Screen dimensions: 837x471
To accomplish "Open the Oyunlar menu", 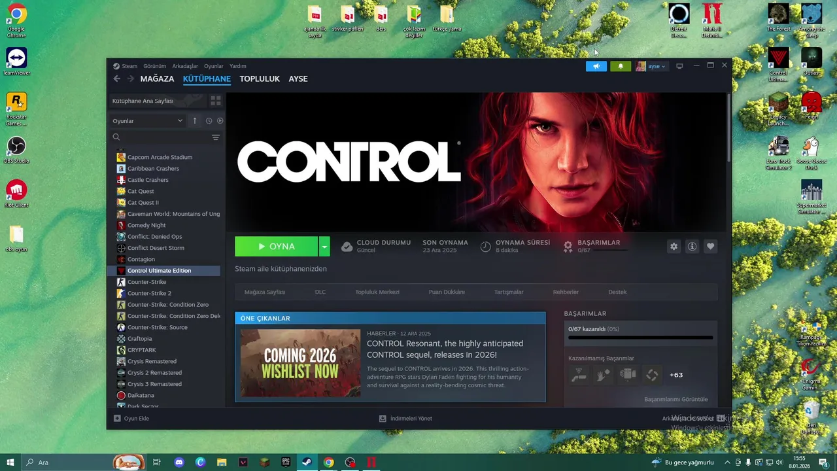I will click(214, 66).
